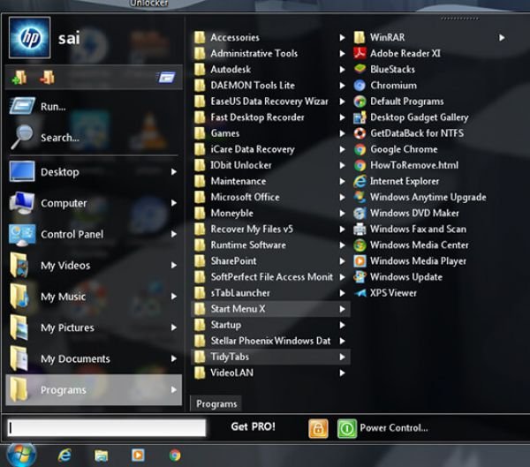The height and width of the screenshot is (467, 530).
Task: Open Windows Anytime Upgrade
Action: [x=420, y=197]
